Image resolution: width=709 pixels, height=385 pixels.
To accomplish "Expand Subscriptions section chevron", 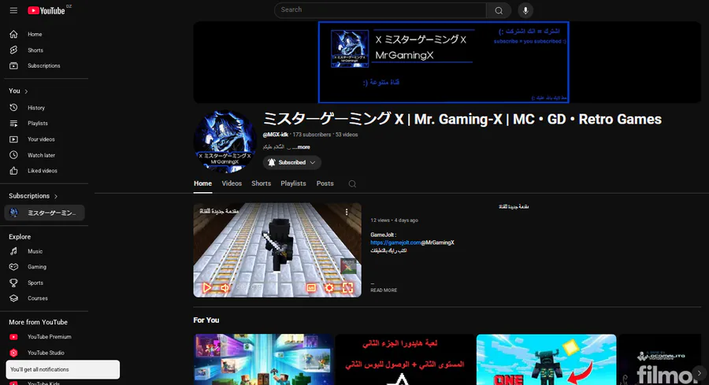I will (56, 196).
